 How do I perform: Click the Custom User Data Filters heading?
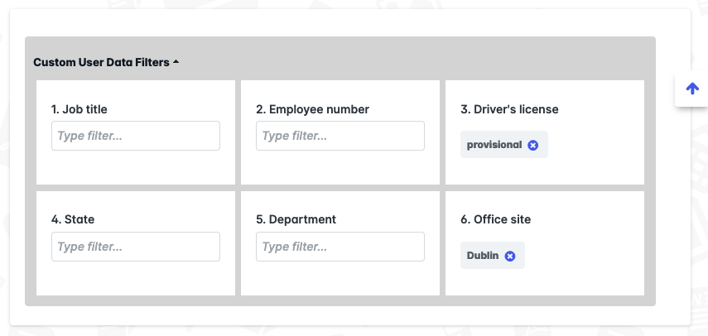tap(101, 62)
